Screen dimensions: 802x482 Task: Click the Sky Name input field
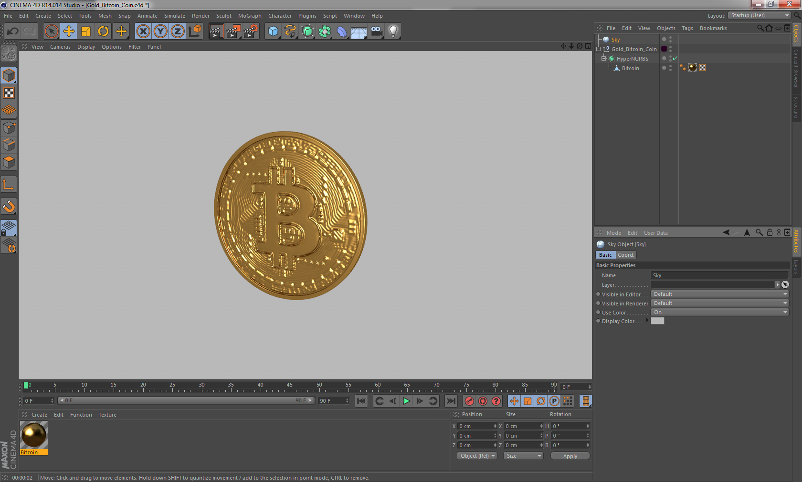coord(720,275)
